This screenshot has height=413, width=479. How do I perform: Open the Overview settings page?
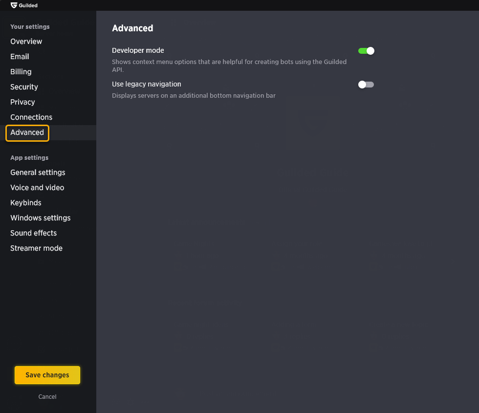pos(26,41)
